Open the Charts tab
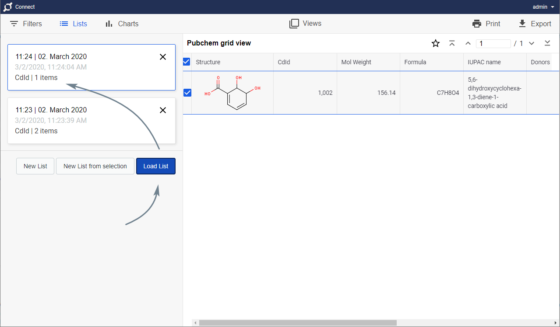 click(122, 24)
